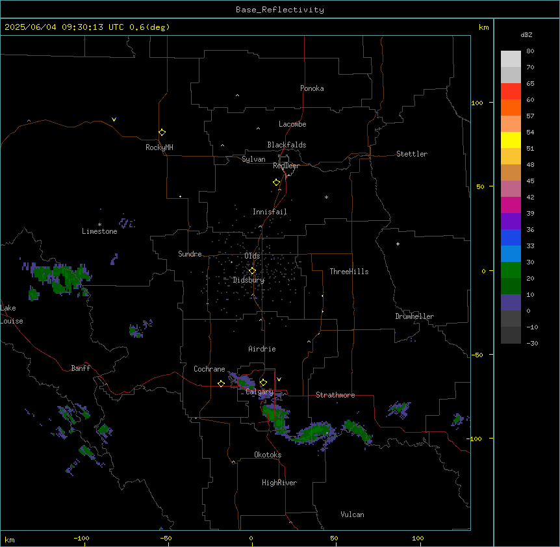Viewport: 560px width, 547px height.
Task: Click the 50 tick label on the right axis
Action: point(480,186)
